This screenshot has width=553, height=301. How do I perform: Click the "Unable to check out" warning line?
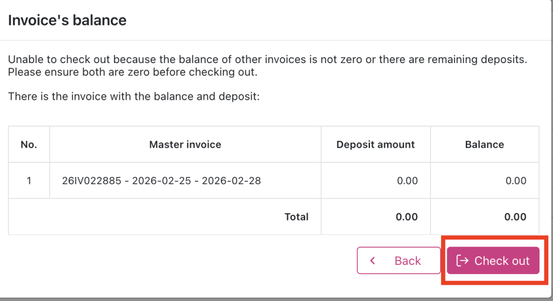click(267, 59)
